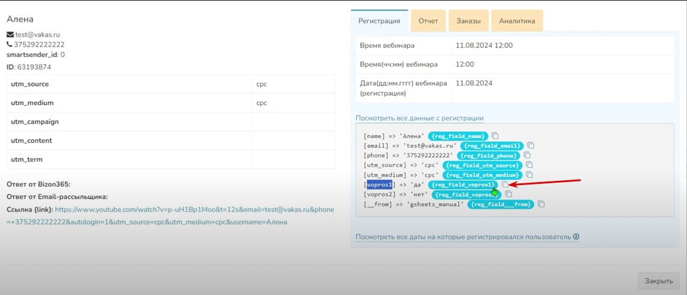Open the Заказы tab

tap(468, 21)
